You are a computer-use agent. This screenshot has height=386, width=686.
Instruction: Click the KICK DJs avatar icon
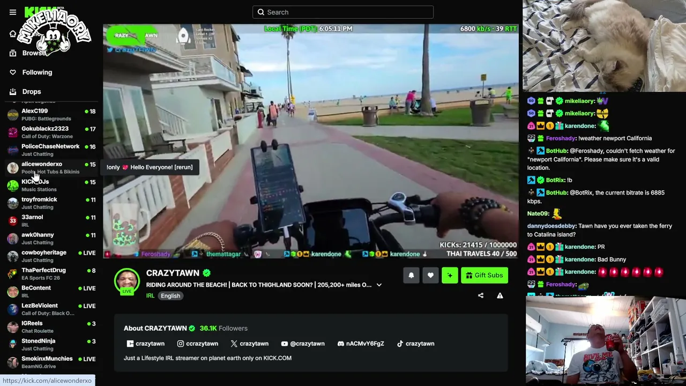tap(13, 185)
